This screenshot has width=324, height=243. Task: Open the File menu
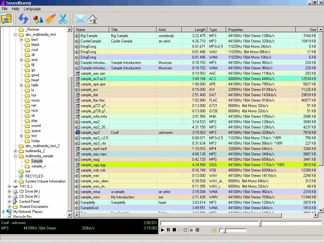[4, 9]
